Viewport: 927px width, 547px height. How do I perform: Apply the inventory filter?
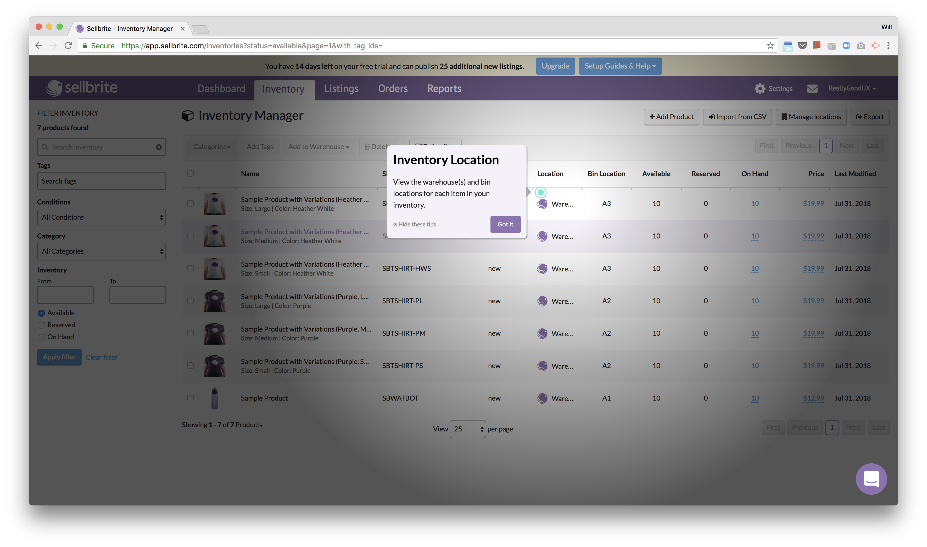click(x=59, y=357)
